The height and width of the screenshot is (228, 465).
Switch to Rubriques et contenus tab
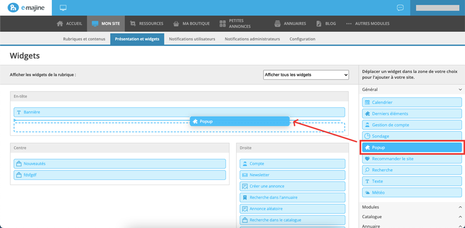coord(84,39)
